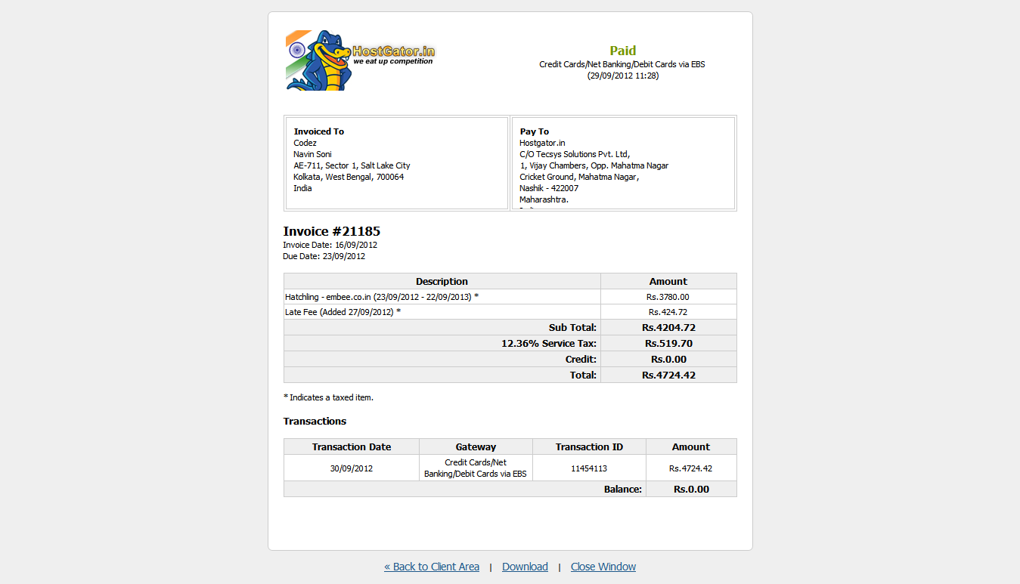
Task: Select the Rs.424.72 late fee amount
Action: point(668,312)
